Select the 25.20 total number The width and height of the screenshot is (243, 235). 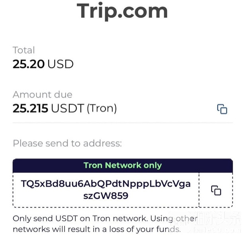click(x=29, y=64)
